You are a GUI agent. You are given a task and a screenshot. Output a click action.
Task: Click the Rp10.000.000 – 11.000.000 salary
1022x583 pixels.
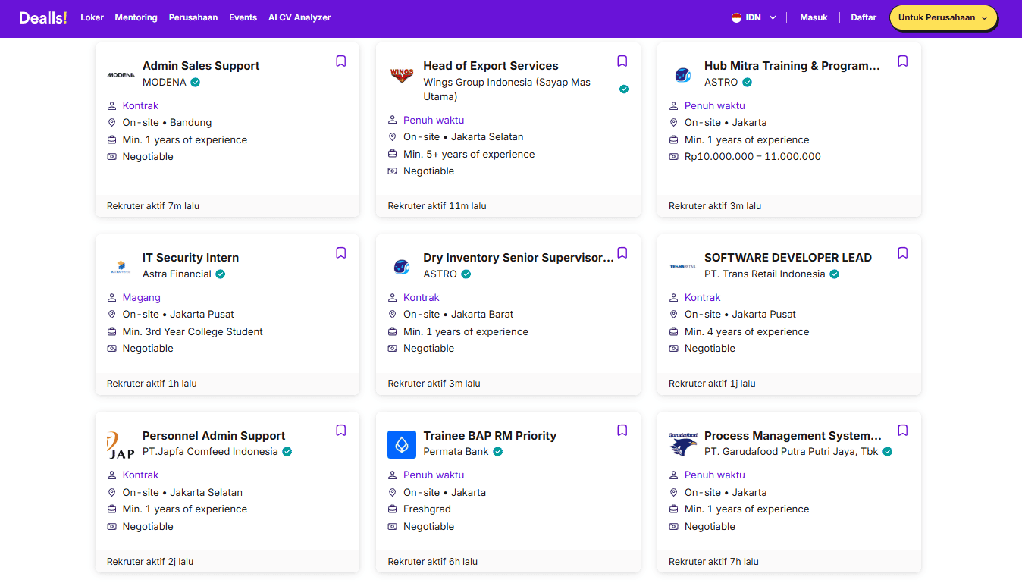[x=753, y=157]
